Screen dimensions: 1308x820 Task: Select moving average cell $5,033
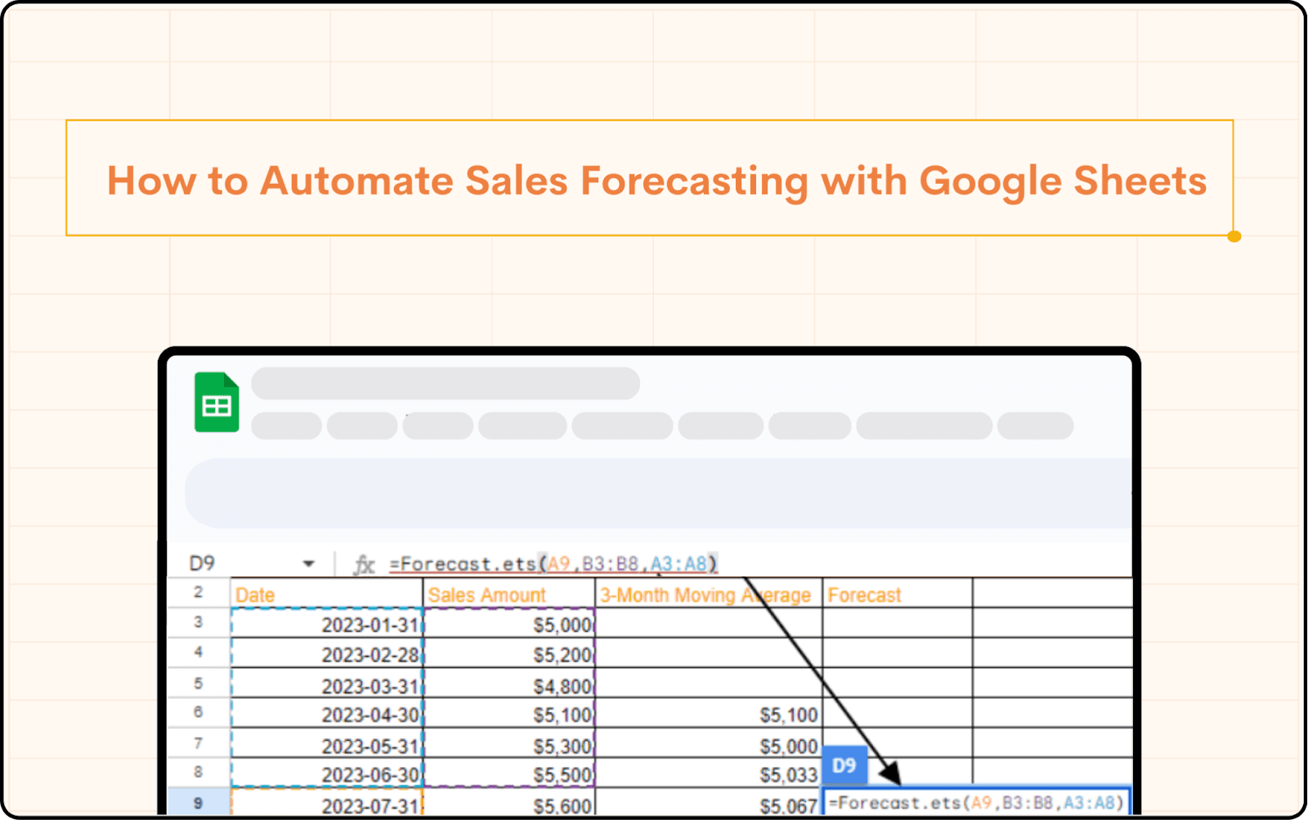(709, 773)
